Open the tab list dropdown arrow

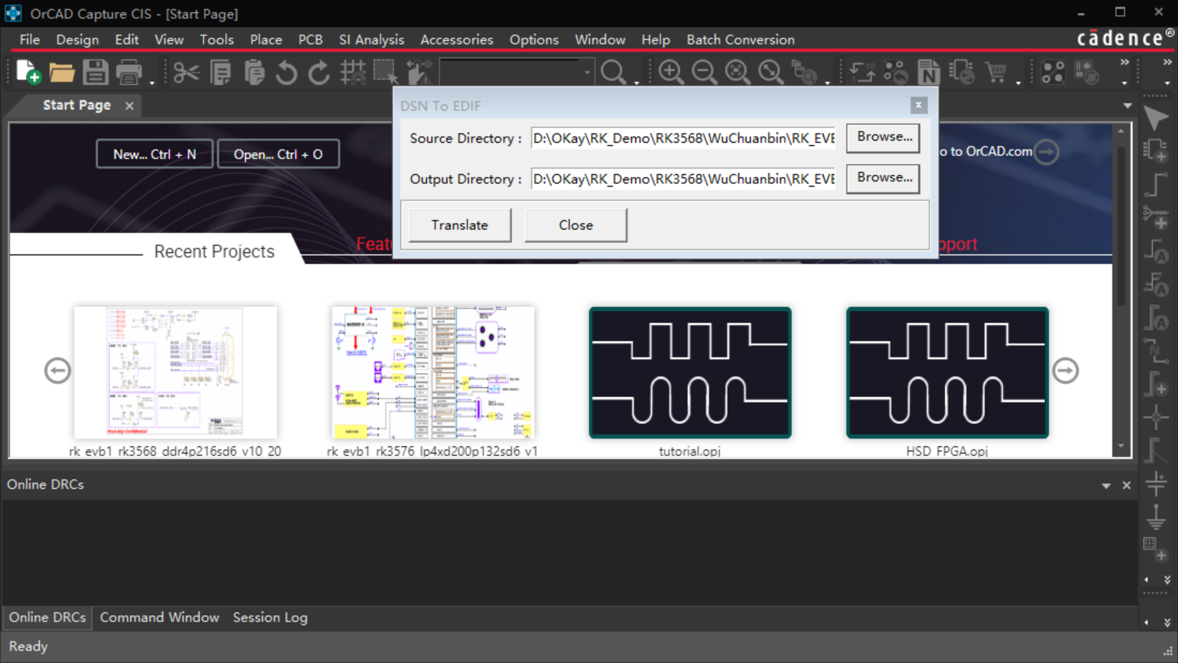tap(1127, 106)
